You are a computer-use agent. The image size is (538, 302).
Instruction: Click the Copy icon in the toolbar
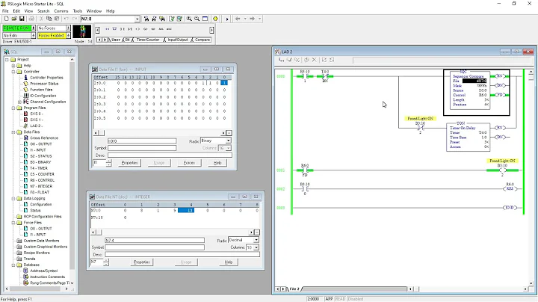click(x=49, y=19)
